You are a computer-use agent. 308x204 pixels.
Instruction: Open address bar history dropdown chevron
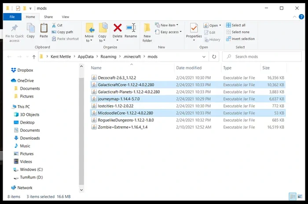click(204, 57)
